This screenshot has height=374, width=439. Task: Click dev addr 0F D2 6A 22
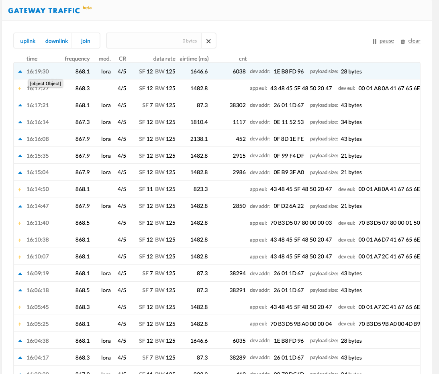click(x=289, y=206)
